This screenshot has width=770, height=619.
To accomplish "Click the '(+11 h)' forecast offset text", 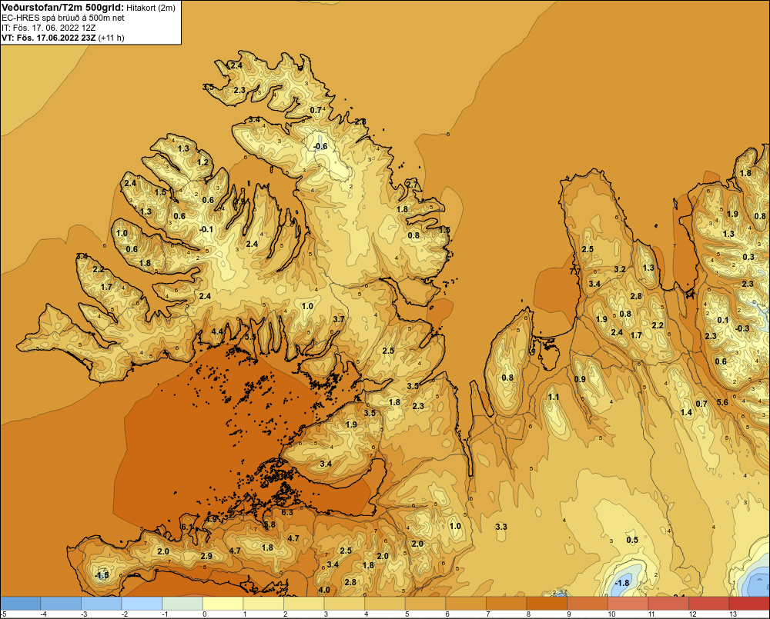I will 112,38.
